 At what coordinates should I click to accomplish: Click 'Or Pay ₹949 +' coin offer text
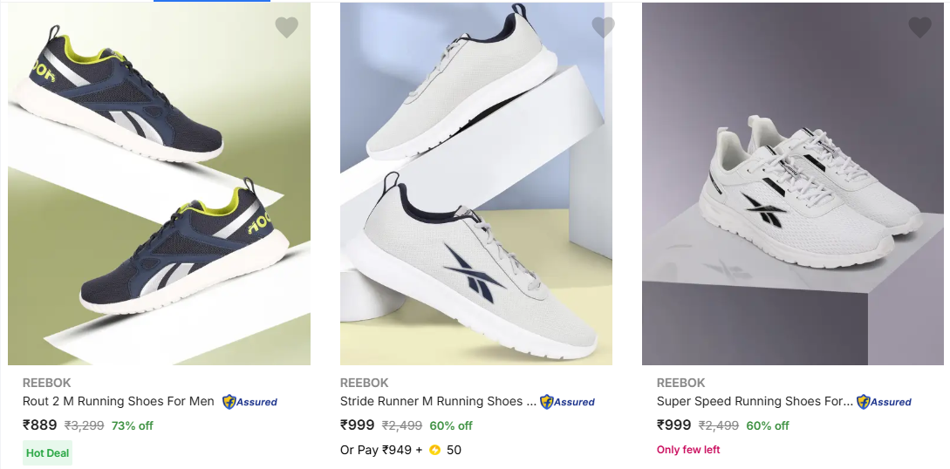381,450
